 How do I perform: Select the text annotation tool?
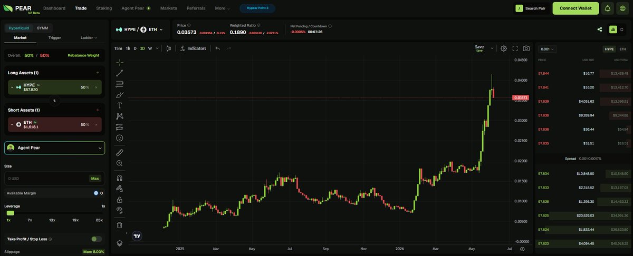pos(120,105)
